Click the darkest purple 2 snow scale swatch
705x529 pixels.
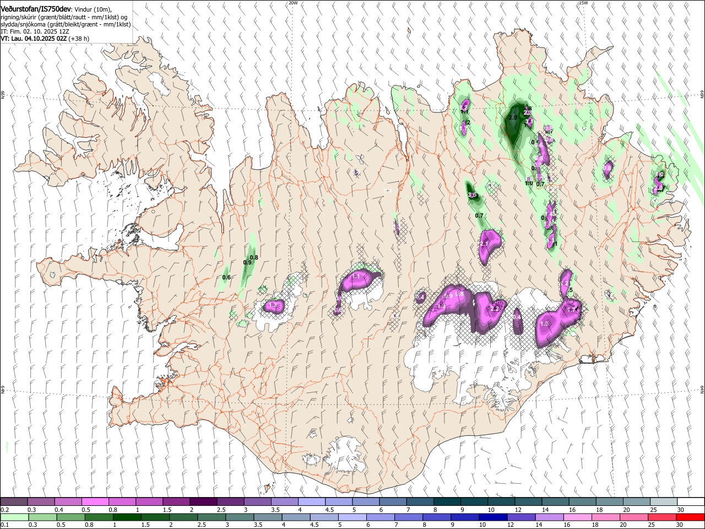coord(203,501)
